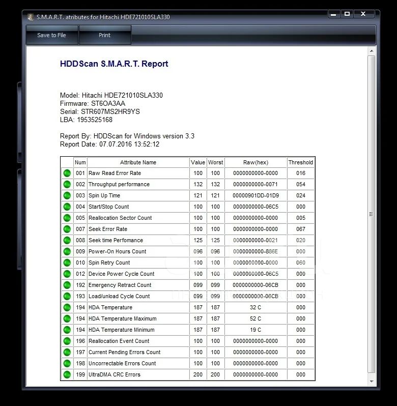Click the LBA: 1953525168 line
The height and width of the screenshot is (406, 397).
[86, 120]
